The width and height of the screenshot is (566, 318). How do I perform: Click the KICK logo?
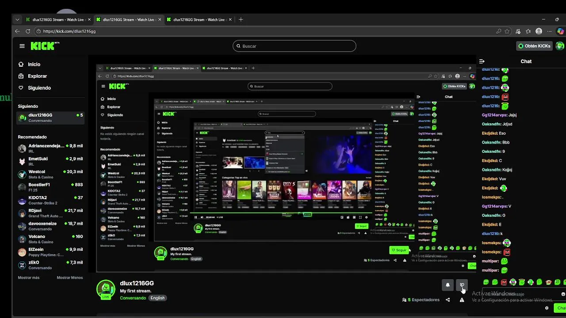[45, 45]
